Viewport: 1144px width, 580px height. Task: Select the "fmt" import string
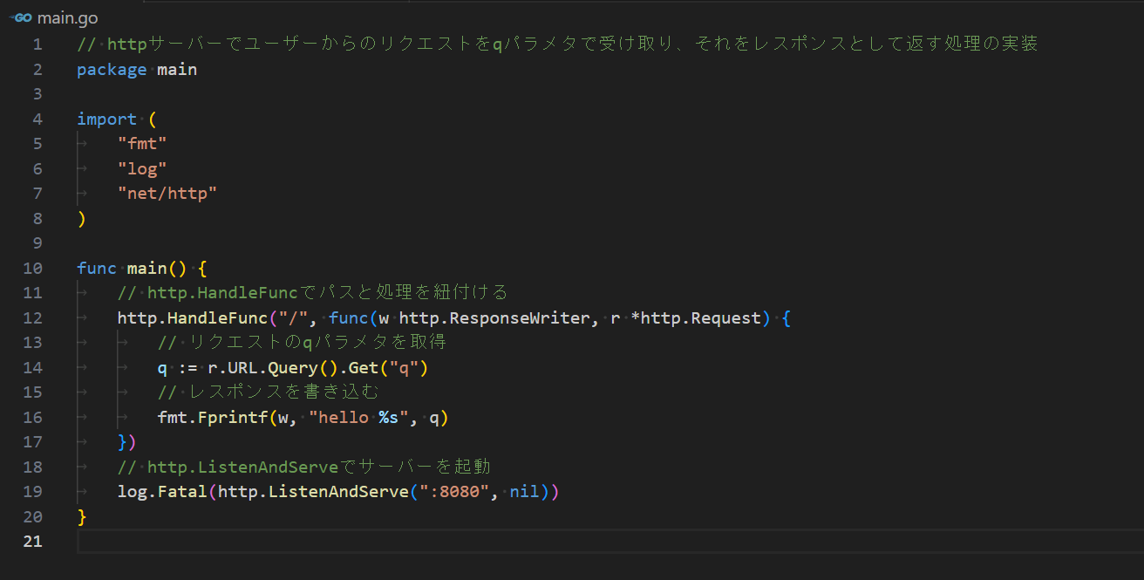click(142, 143)
